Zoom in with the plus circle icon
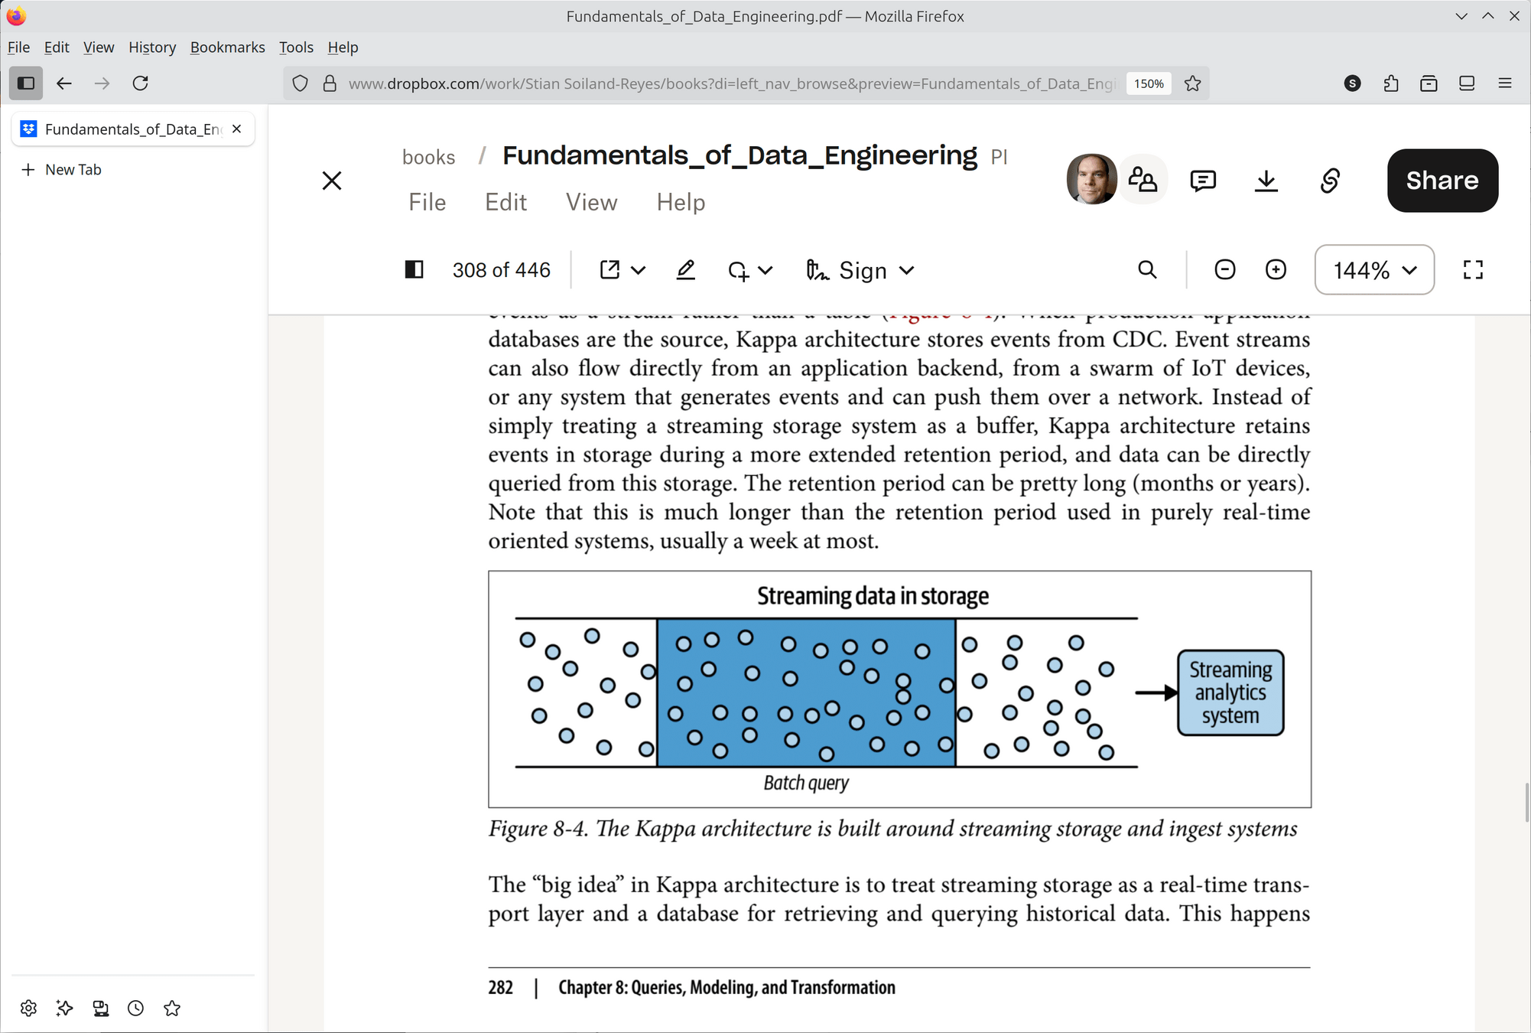The height and width of the screenshot is (1033, 1531). [1276, 269]
